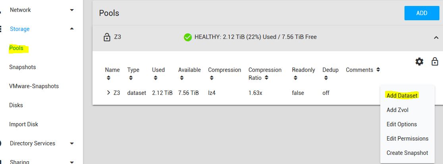This screenshot has height=164, width=443.
Task: Click Create Snapshot menu option
Action: (407, 153)
